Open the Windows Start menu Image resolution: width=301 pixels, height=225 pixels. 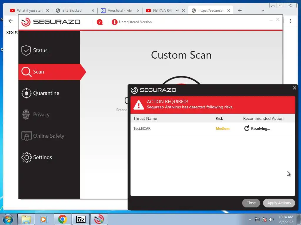8,219
